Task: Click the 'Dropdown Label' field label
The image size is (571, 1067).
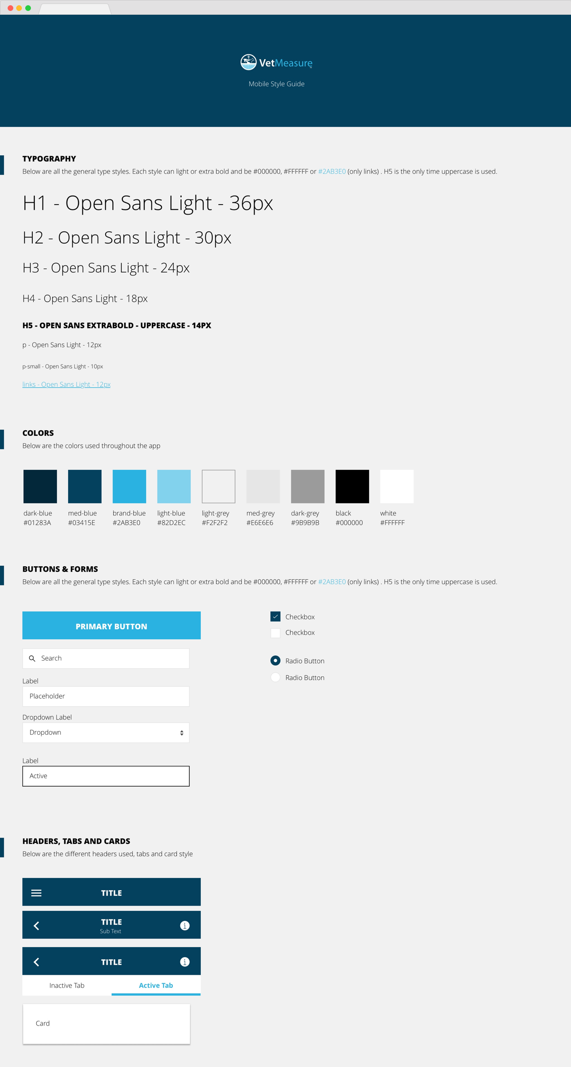Action: point(47,717)
